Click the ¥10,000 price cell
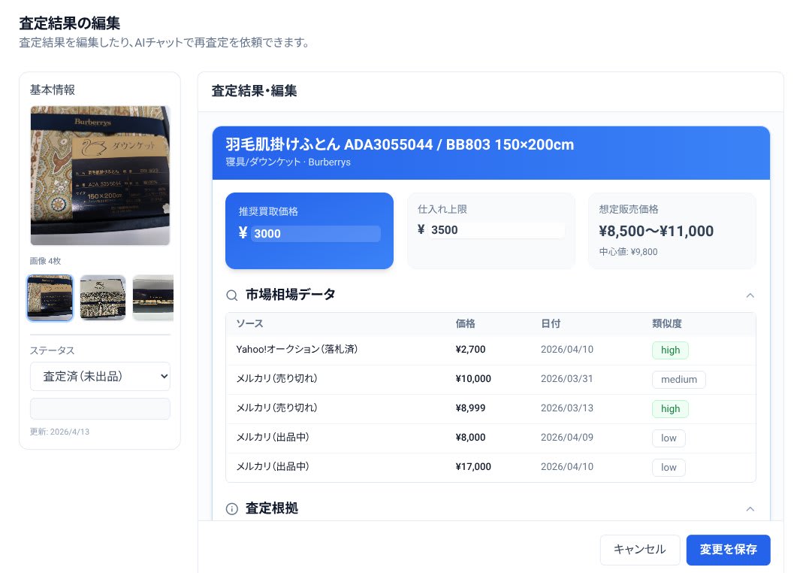 (473, 379)
